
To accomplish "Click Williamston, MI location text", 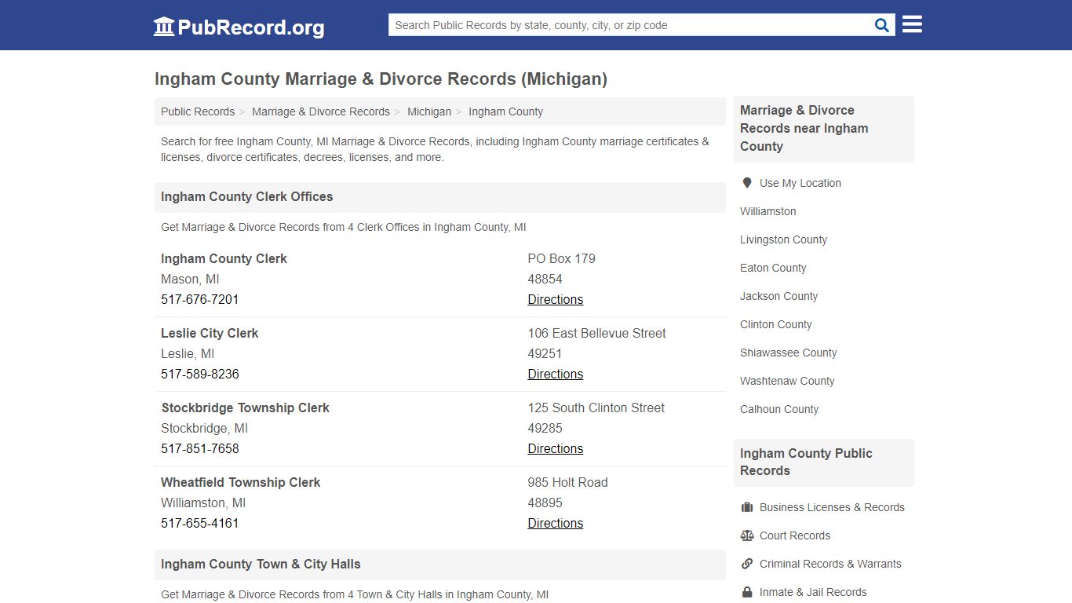I will pos(203,502).
